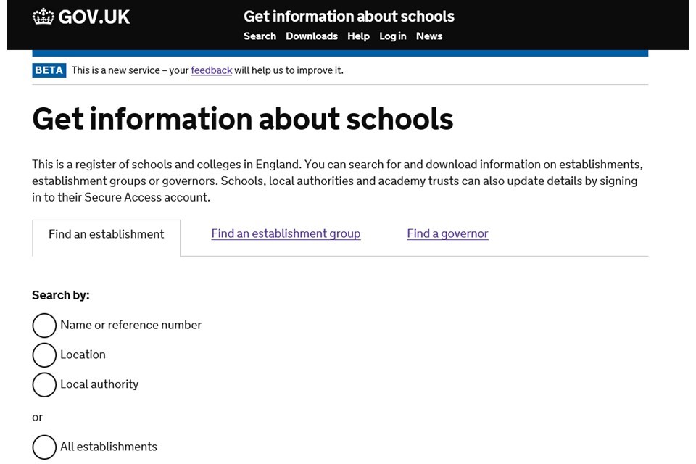Click the intro paragraph about the register
Viewport: 696px width, 464px height.
(x=337, y=181)
